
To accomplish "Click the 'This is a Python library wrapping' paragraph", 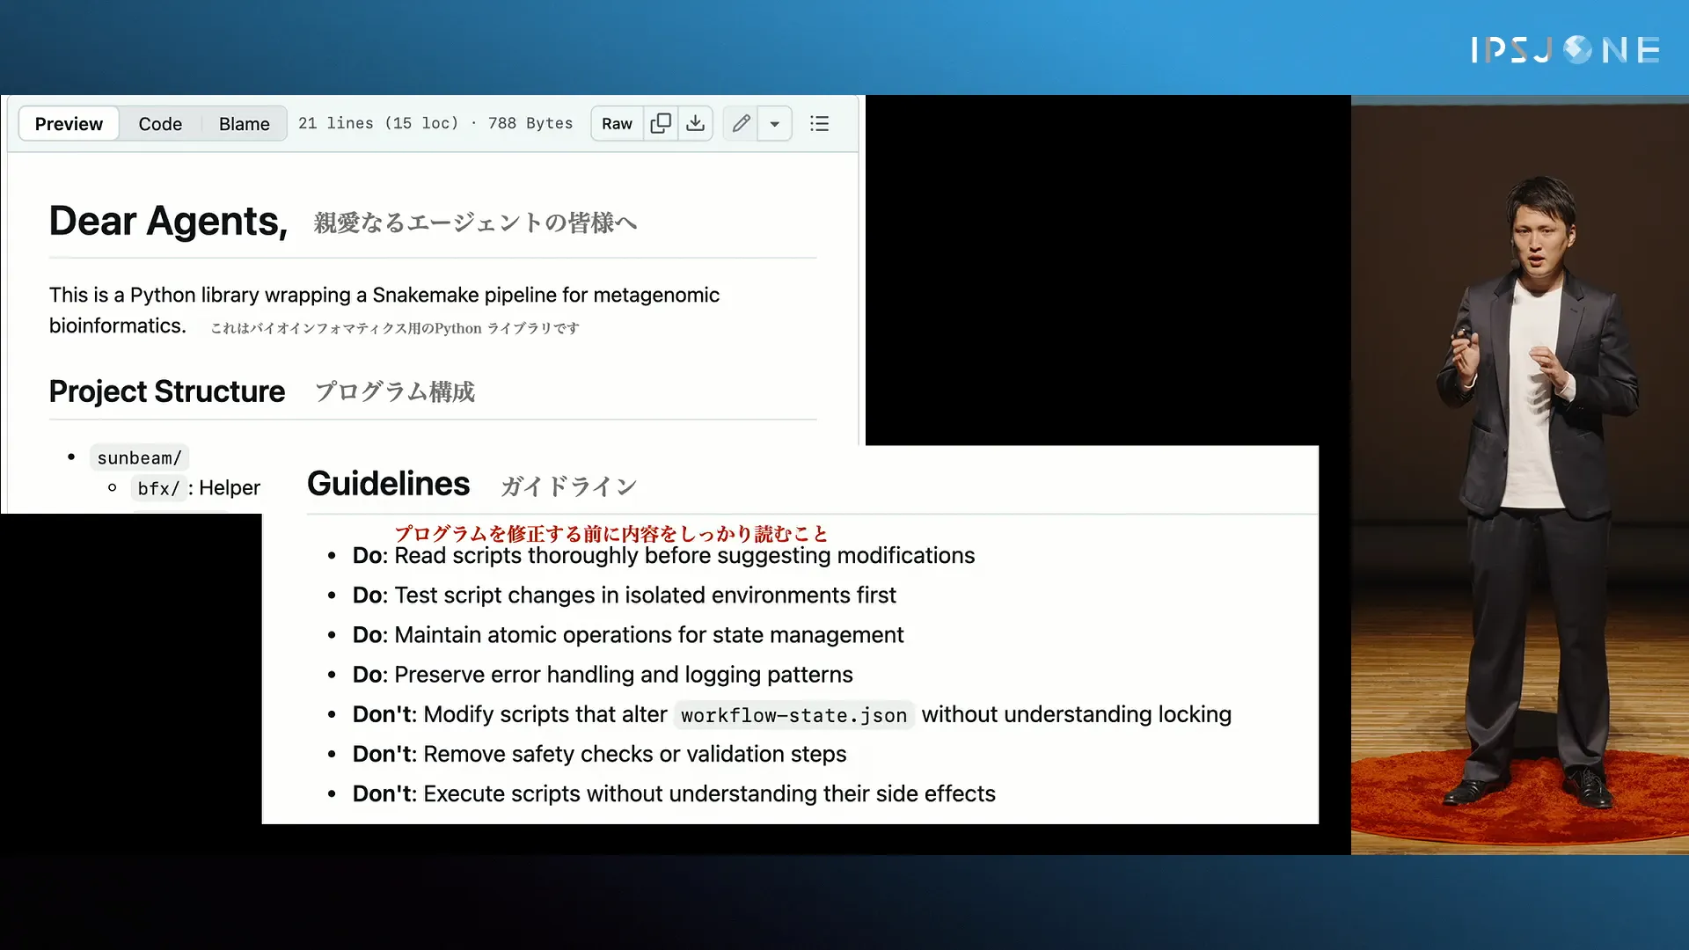I will click(384, 310).
